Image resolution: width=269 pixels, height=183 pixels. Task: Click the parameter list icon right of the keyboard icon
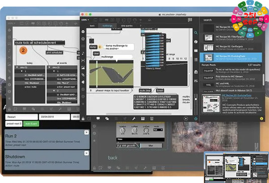[152, 118]
